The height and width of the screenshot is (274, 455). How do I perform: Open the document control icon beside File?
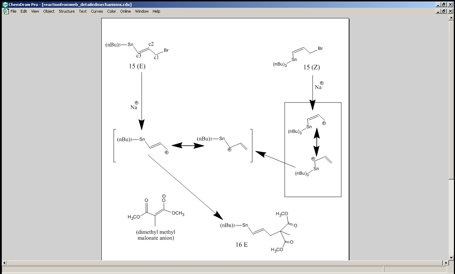[6, 11]
